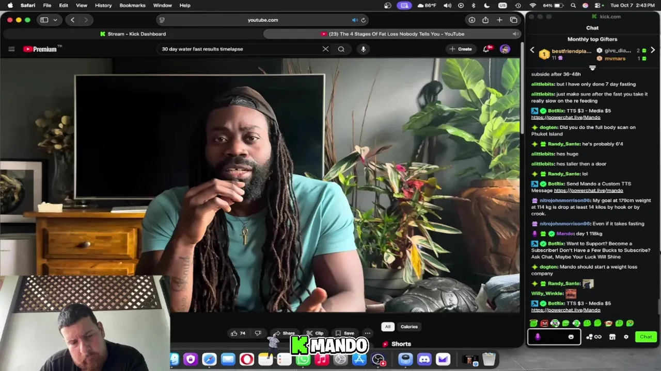Launch OBS from the Dock
The width and height of the screenshot is (661, 371).
coord(378,359)
